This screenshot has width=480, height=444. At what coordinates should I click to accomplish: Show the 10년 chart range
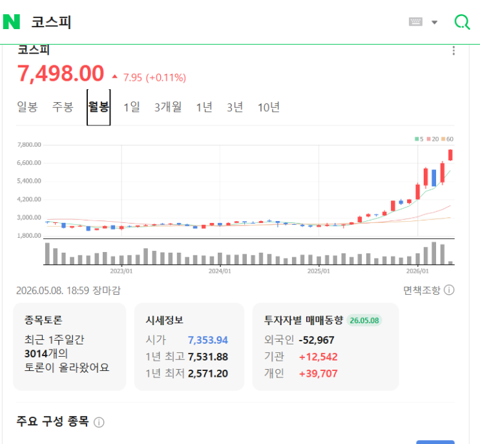coord(269,107)
